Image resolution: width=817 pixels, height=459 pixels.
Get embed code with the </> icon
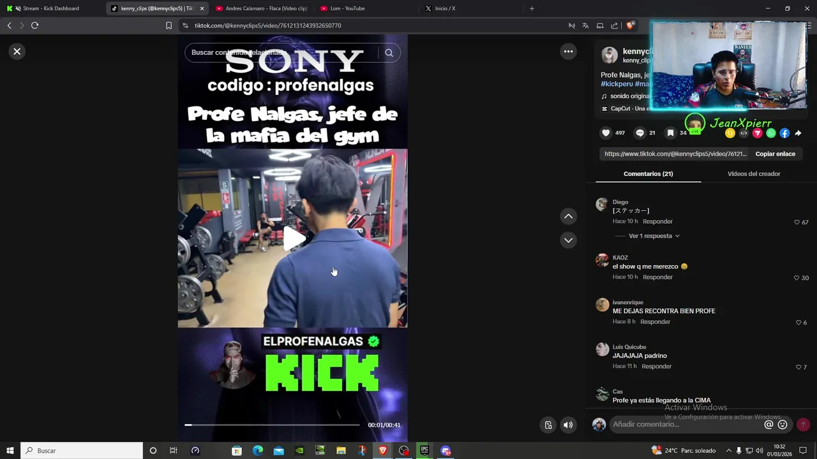pos(744,133)
